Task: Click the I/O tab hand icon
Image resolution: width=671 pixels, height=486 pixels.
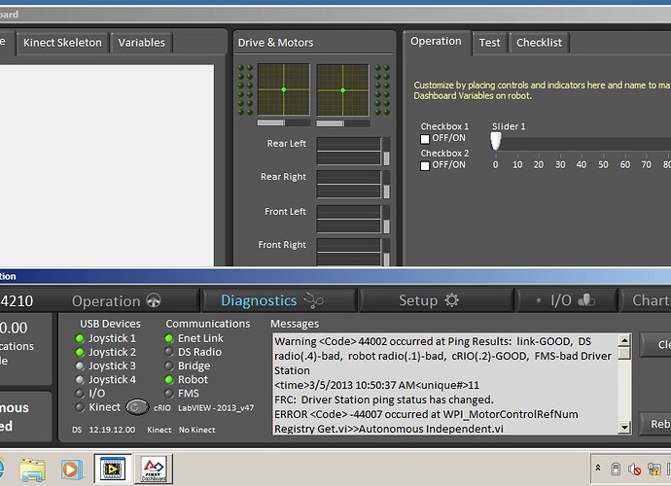Action: pyautogui.click(x=585, y=300)
